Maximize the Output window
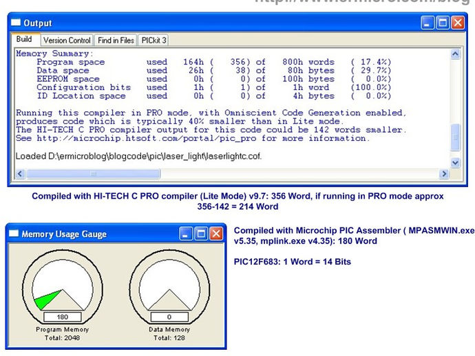The width and height of the screenshot is (475, 356). (443, 23)
